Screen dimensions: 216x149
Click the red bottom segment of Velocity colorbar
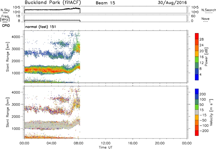click(x=197, y=133)
